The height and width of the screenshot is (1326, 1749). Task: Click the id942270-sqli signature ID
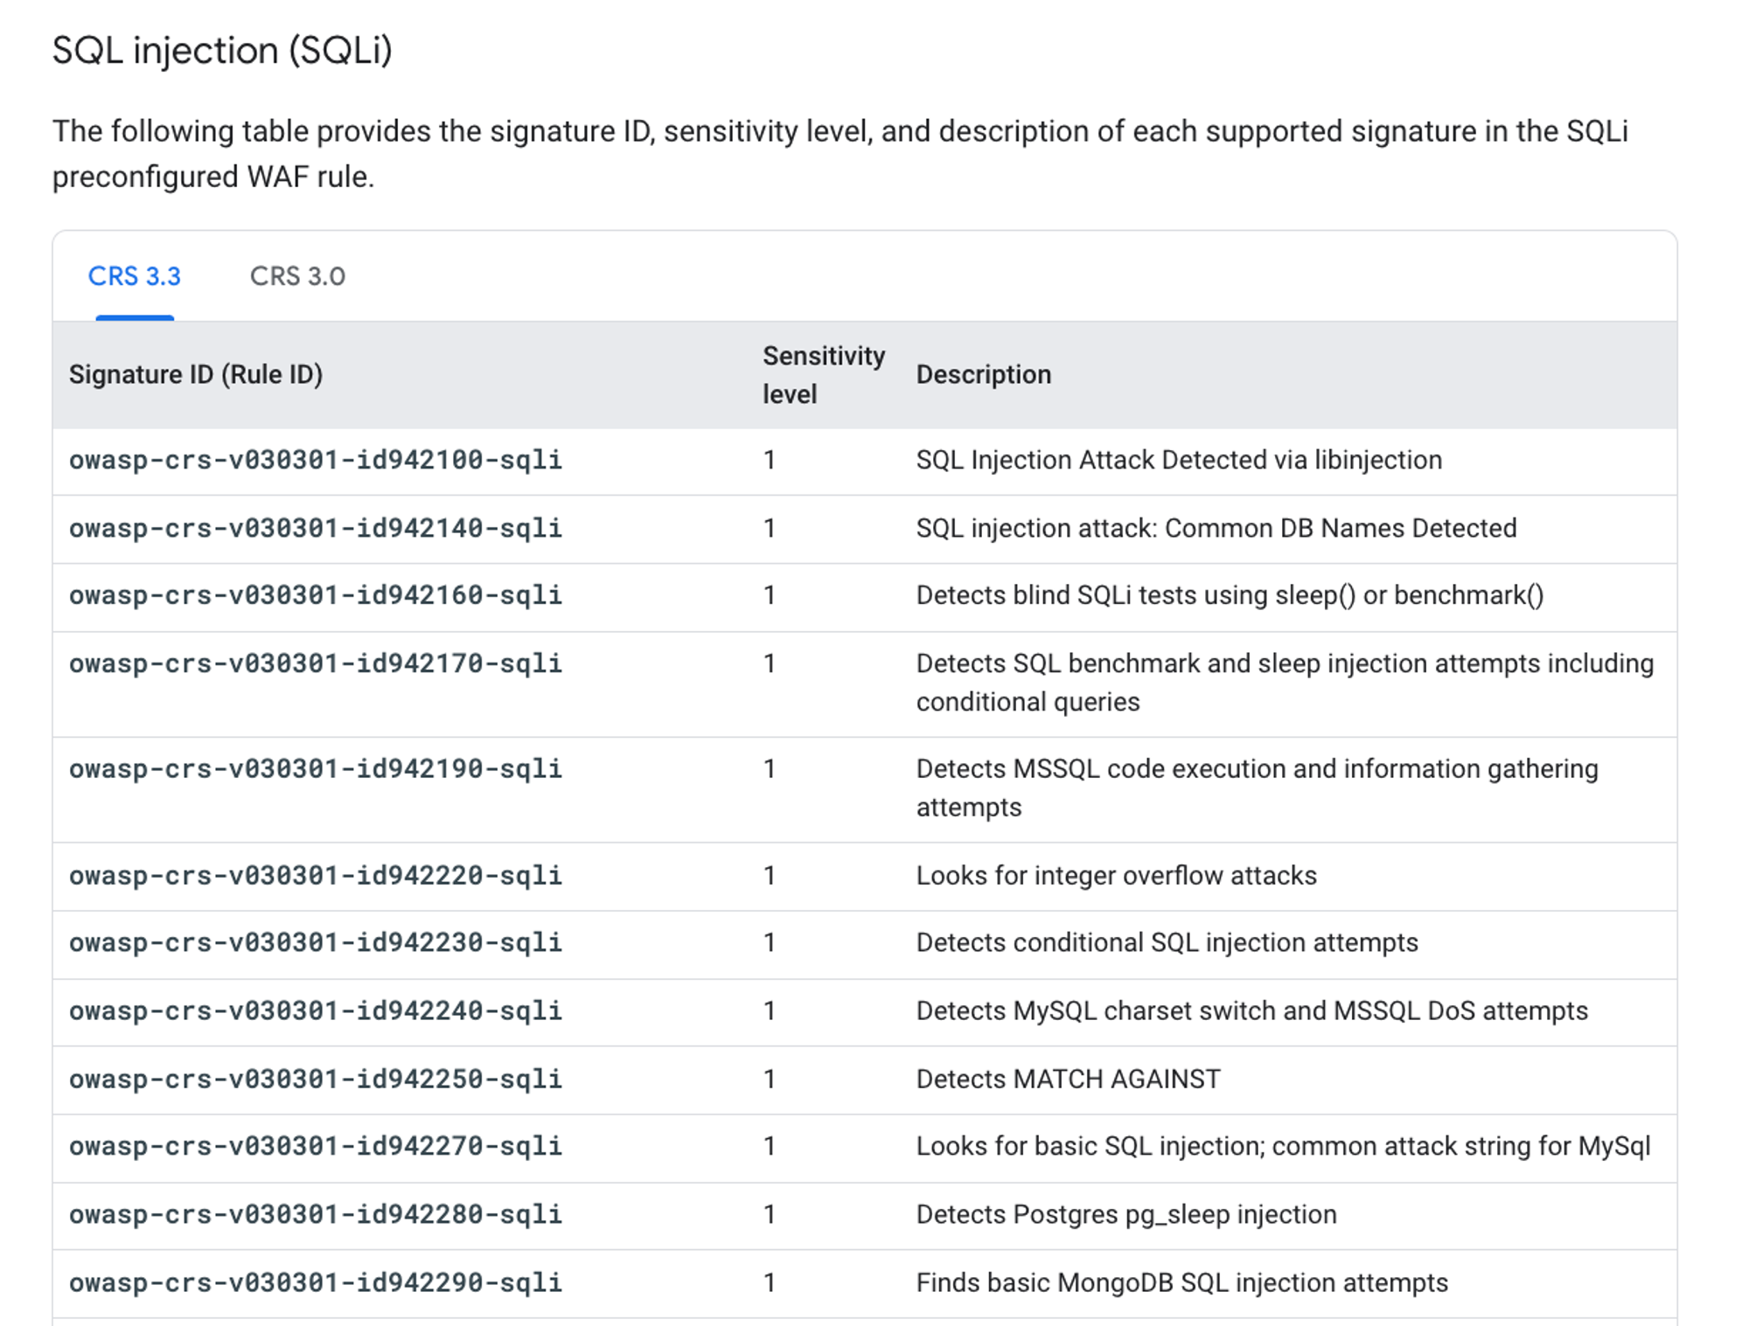316,1146
